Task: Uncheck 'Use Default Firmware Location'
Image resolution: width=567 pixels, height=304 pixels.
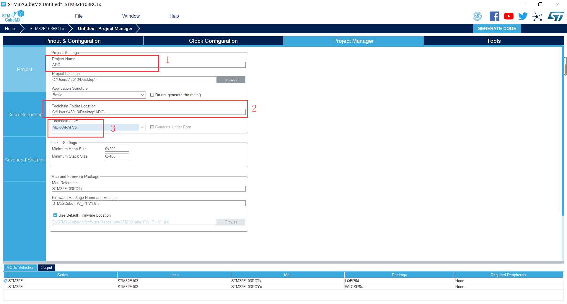Action: (x=55, y=215)
